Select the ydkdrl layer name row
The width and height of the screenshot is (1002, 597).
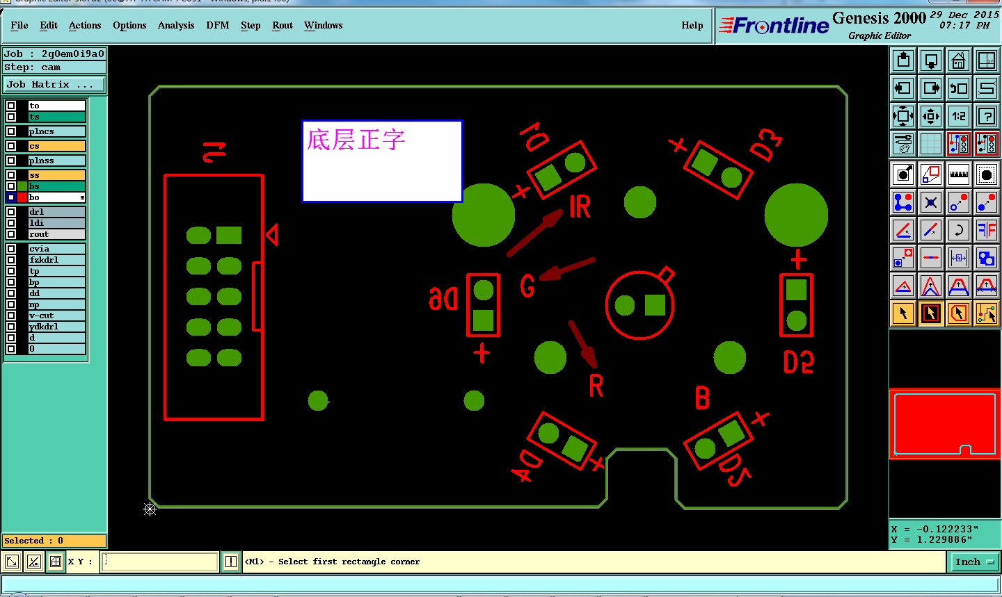[57, 327]
